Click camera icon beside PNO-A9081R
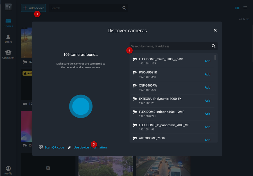 click(135, 73)
